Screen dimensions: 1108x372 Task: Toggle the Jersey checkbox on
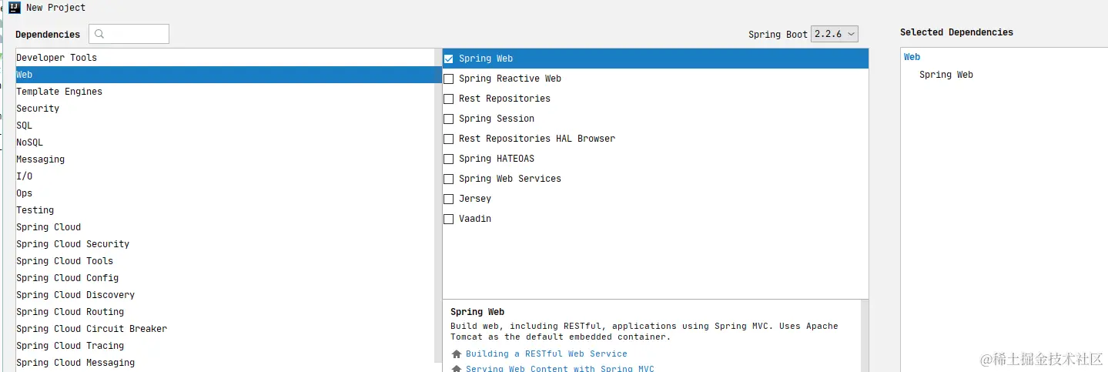pos(449,199)
